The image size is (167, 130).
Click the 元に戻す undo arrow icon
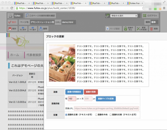point(23,28)
